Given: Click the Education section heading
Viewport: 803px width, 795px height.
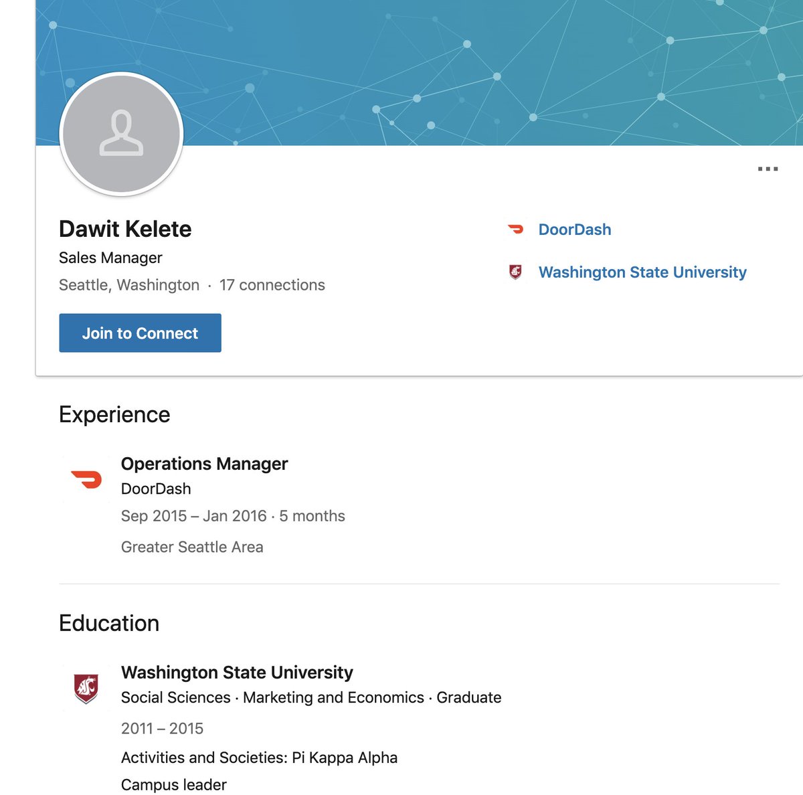Looking at the screenshot, I should tap(109, 623).
